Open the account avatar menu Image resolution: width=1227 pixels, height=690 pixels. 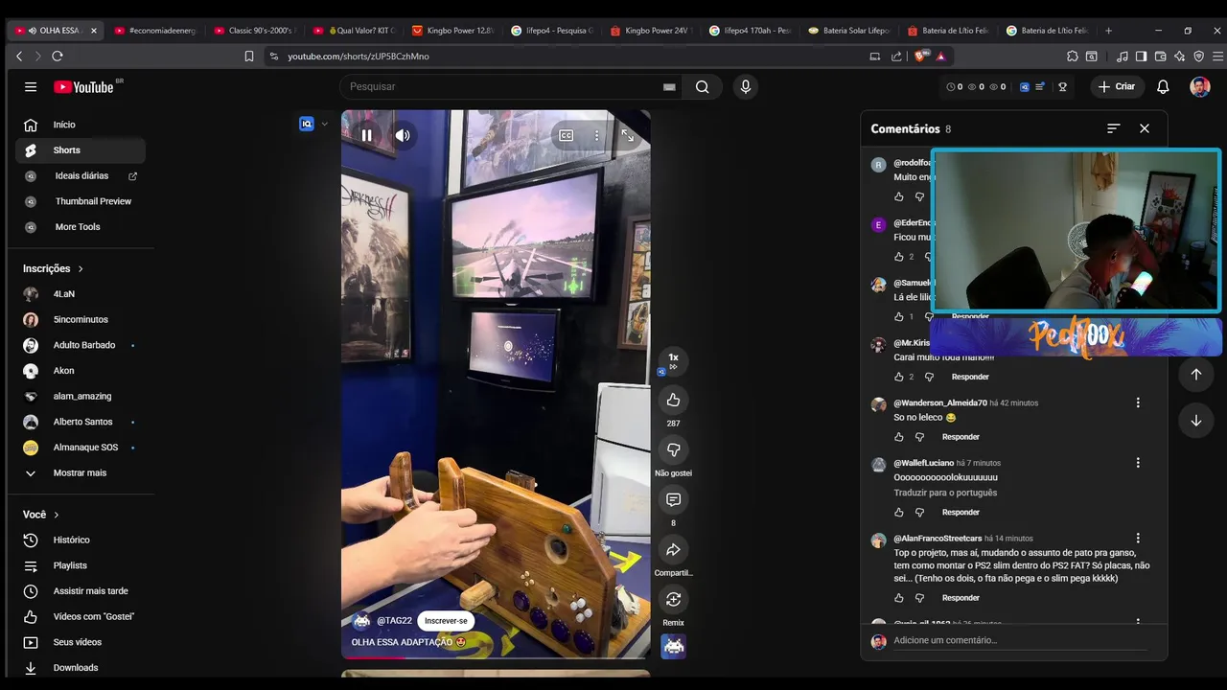pos(1200,86)
